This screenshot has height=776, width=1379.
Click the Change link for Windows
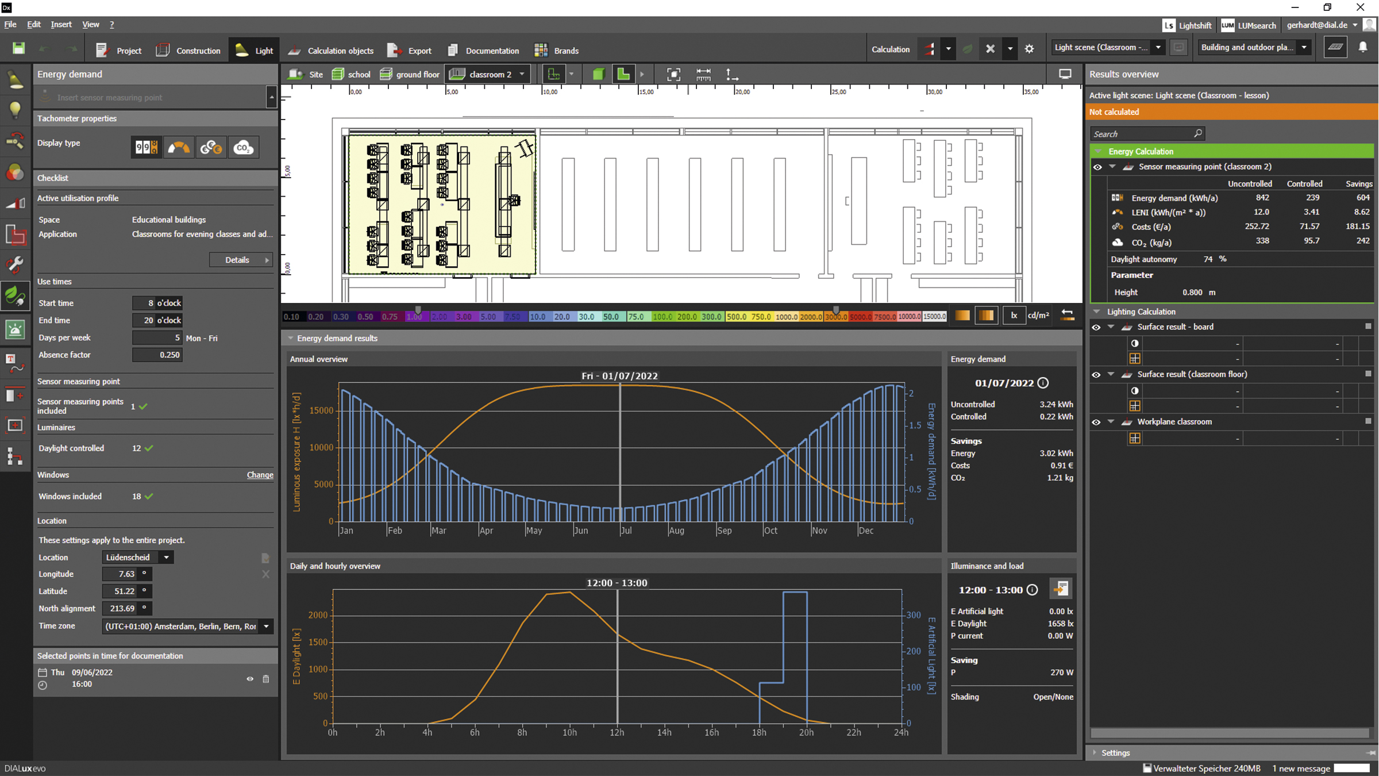(x=260, y=475)
